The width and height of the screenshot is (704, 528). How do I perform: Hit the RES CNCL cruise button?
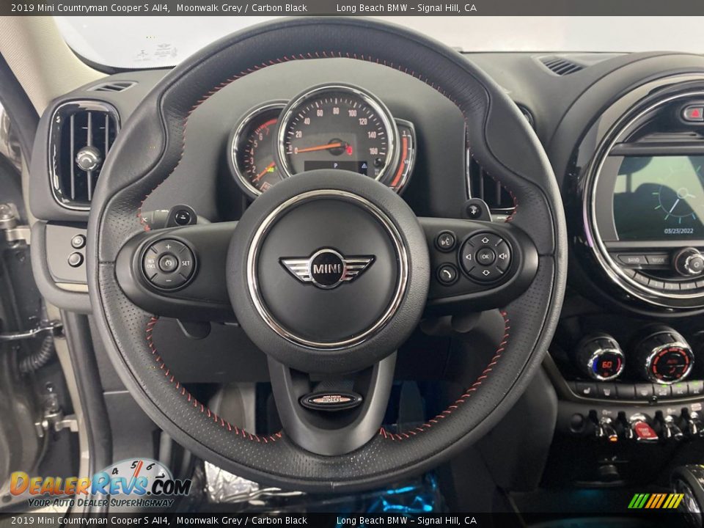point(151,263)
